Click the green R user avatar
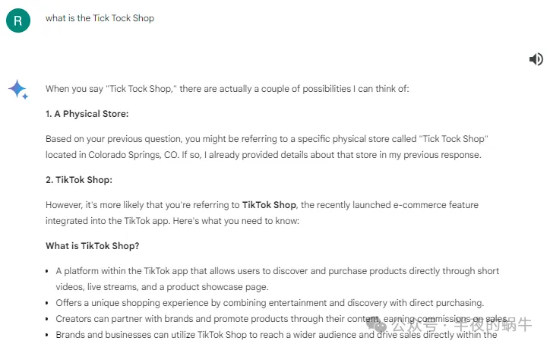The width and height of the screenshot is (550, 347). 18,21
